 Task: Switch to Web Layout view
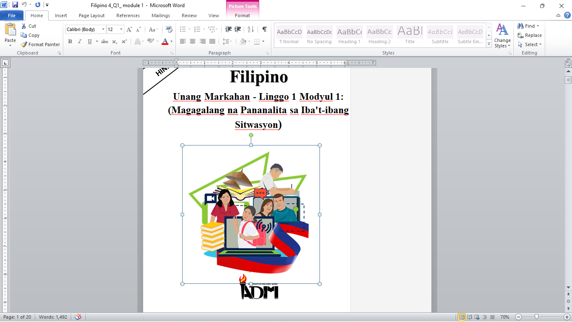(x=477, y=317)
